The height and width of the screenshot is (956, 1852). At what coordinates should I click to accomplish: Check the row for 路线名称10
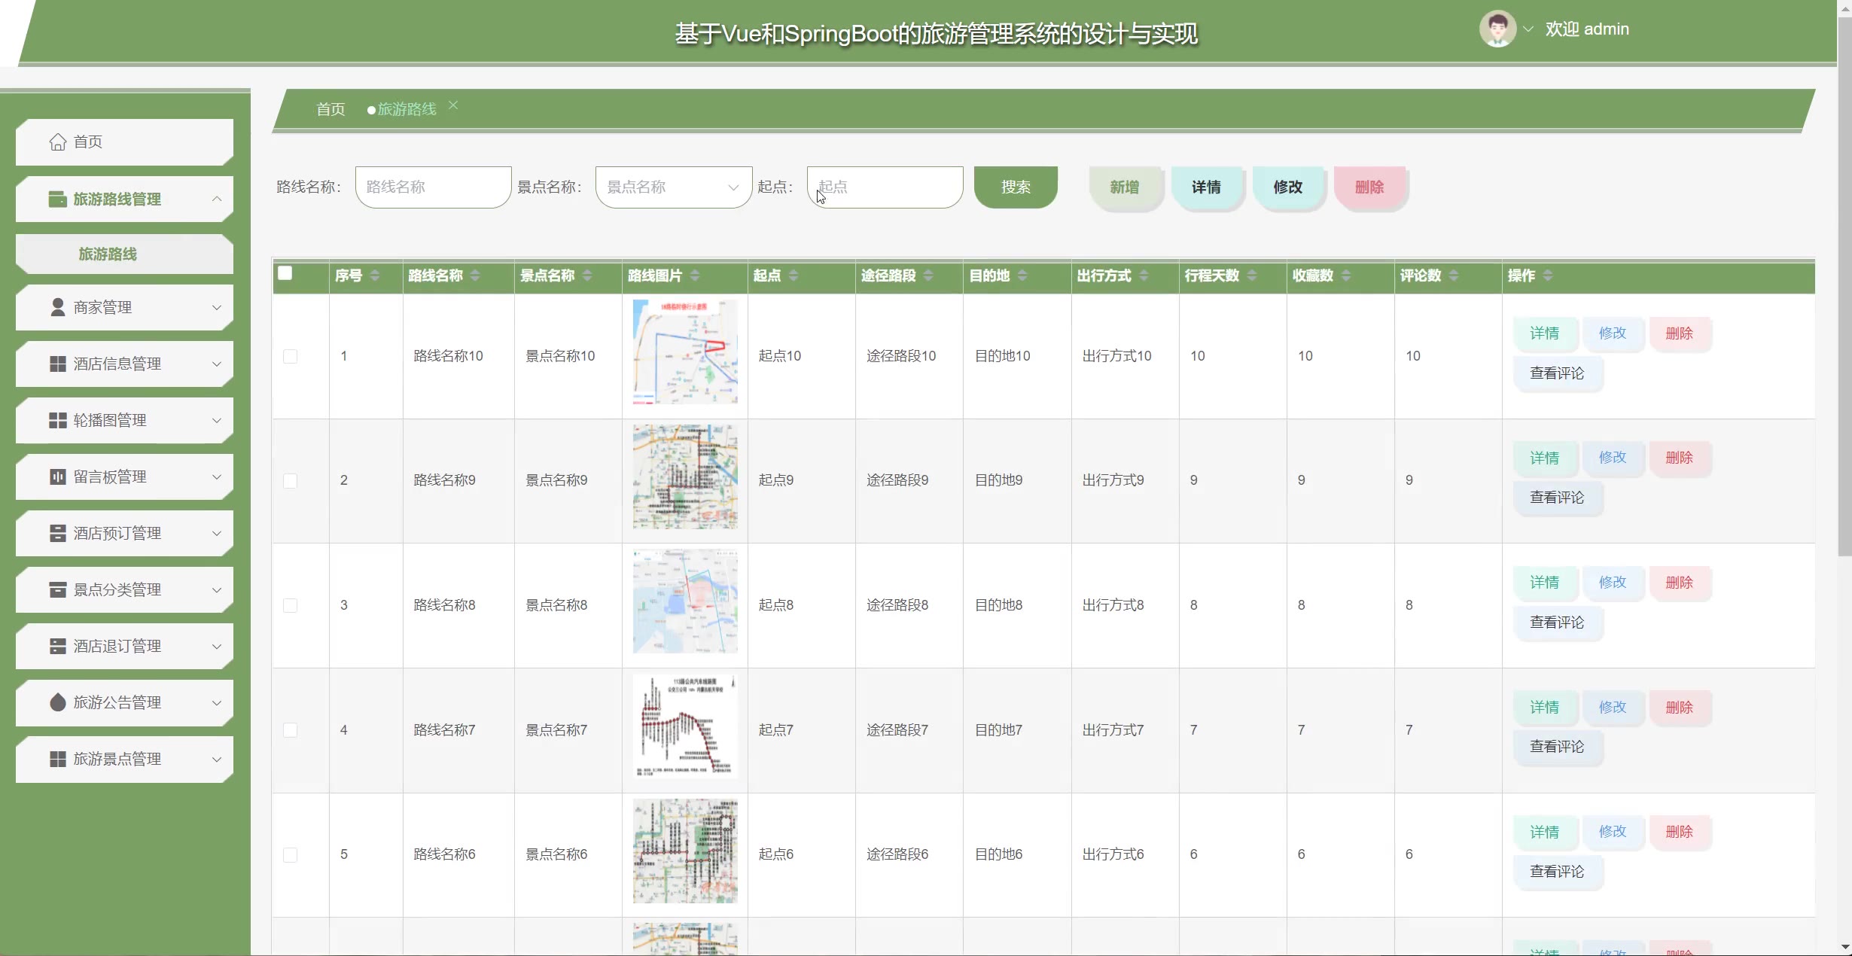tap(290, 356)
